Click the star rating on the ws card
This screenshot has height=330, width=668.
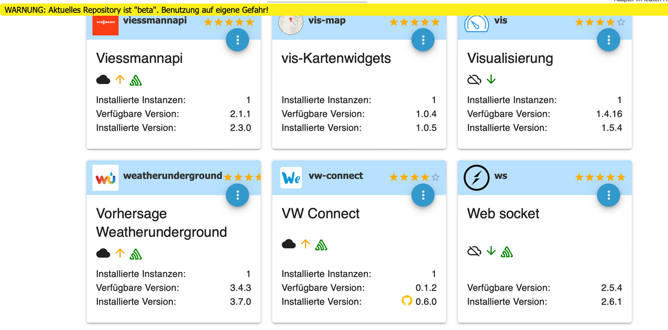[x=600, y=177]
